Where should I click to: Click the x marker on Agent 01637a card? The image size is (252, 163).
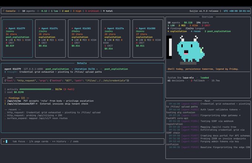(105, 28)
